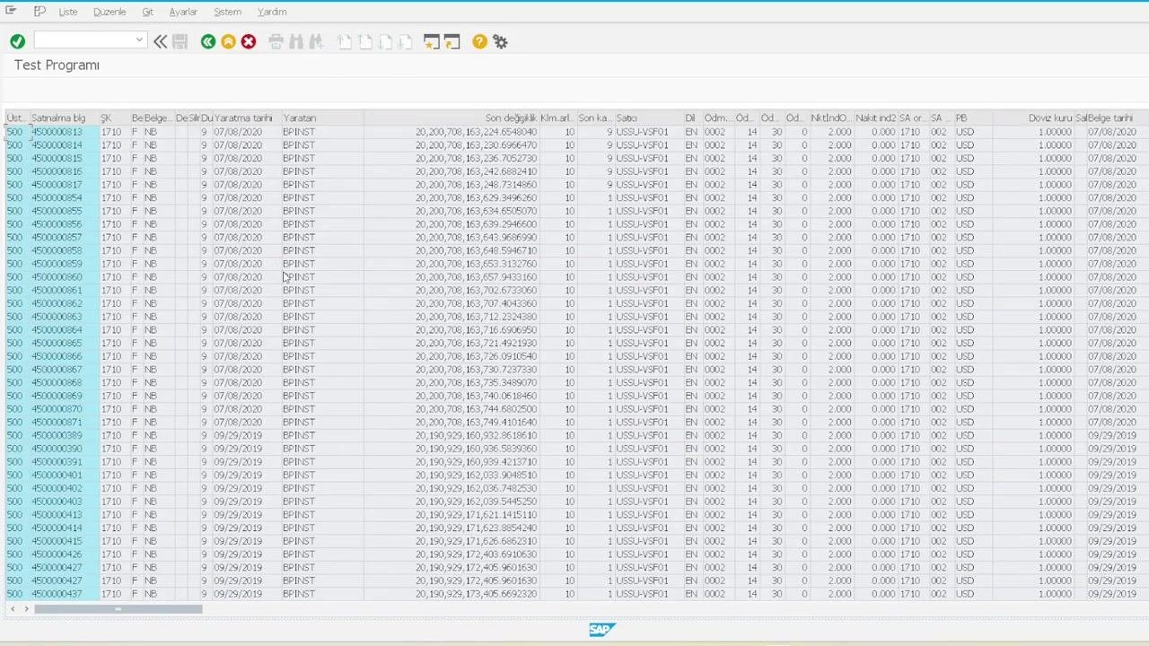Open the Yardım menu

272,12
